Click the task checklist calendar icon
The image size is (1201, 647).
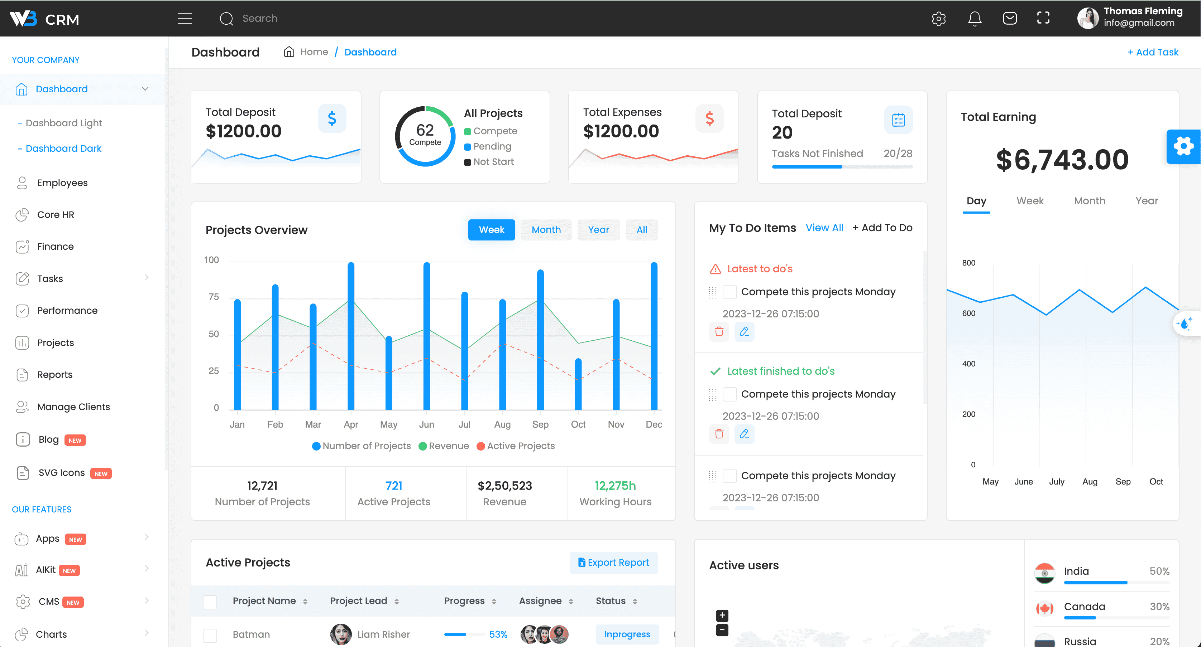[x=898, y=120]
